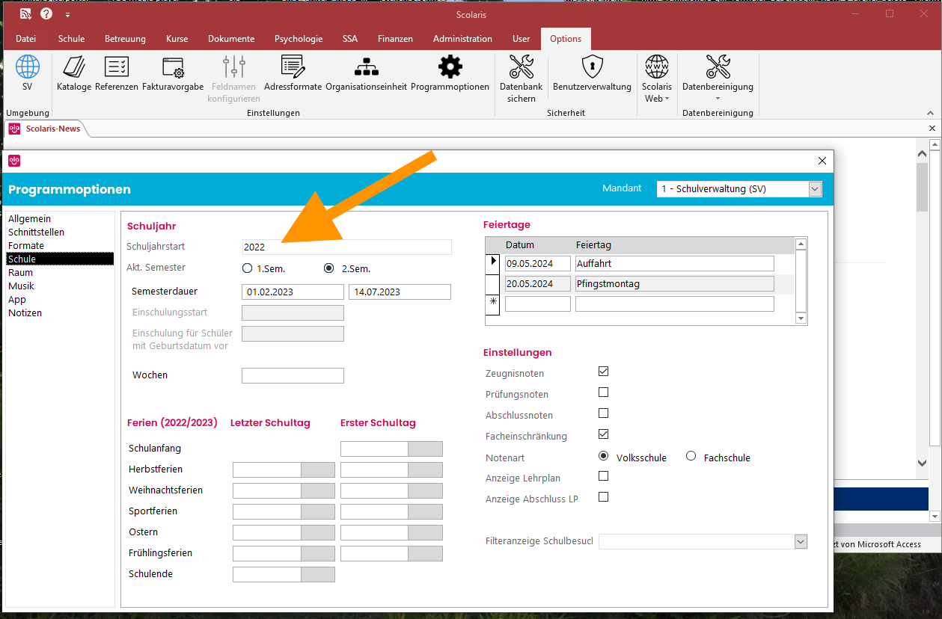Click the help question mark icon

pos(46,13)
